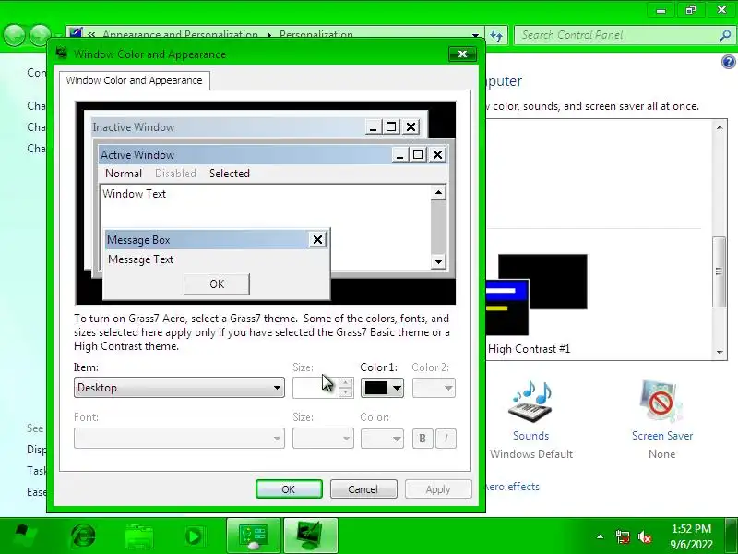Click Appearance and Personalization breadcrumb
Image resolution: width=738 pixels, height=554 pixels.
pyautogui.click(x=180, y=35)
